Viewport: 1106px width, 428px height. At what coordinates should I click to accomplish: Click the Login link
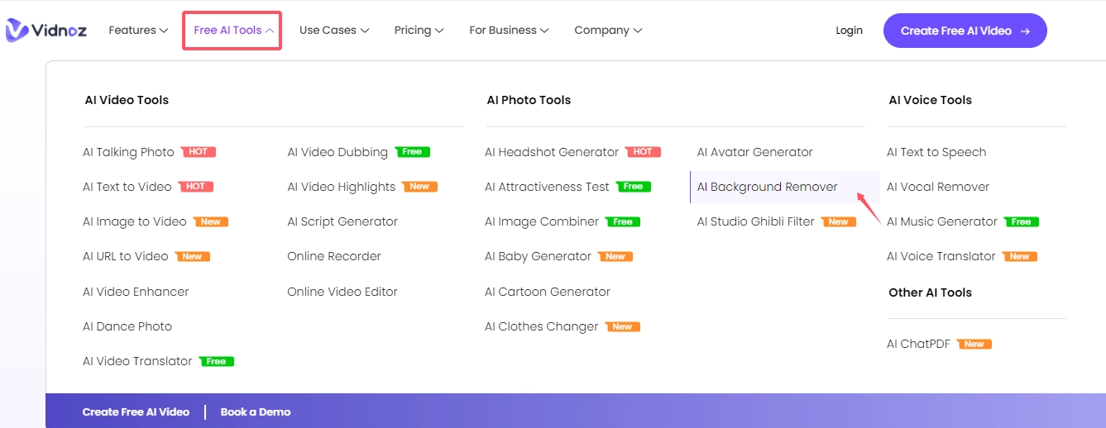tap(849, 31)
